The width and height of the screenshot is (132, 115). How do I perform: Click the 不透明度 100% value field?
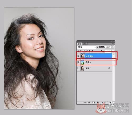(109, 47)
